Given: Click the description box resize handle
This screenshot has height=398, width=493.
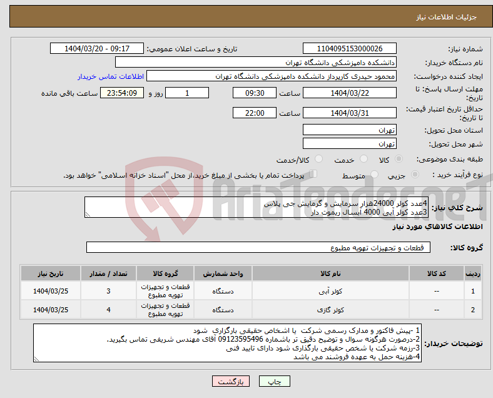Looking at the screenshot, I should pos(88,215).
